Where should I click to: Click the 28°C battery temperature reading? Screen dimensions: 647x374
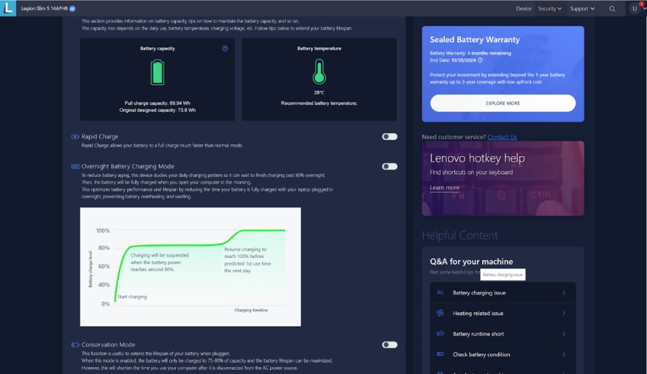click(319, 92)
